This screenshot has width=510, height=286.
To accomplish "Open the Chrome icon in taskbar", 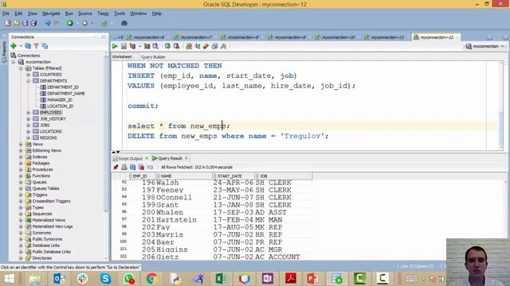I will point(151,279).
